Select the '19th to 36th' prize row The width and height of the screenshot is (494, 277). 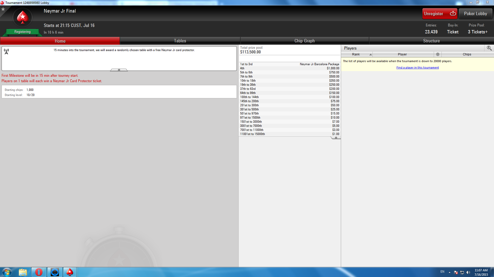[290, 85]
